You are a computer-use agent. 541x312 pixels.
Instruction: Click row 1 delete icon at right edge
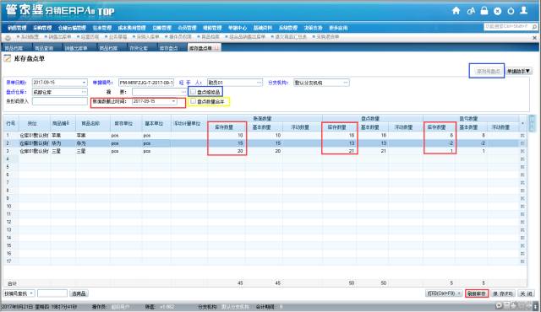[x=522, y=136]
